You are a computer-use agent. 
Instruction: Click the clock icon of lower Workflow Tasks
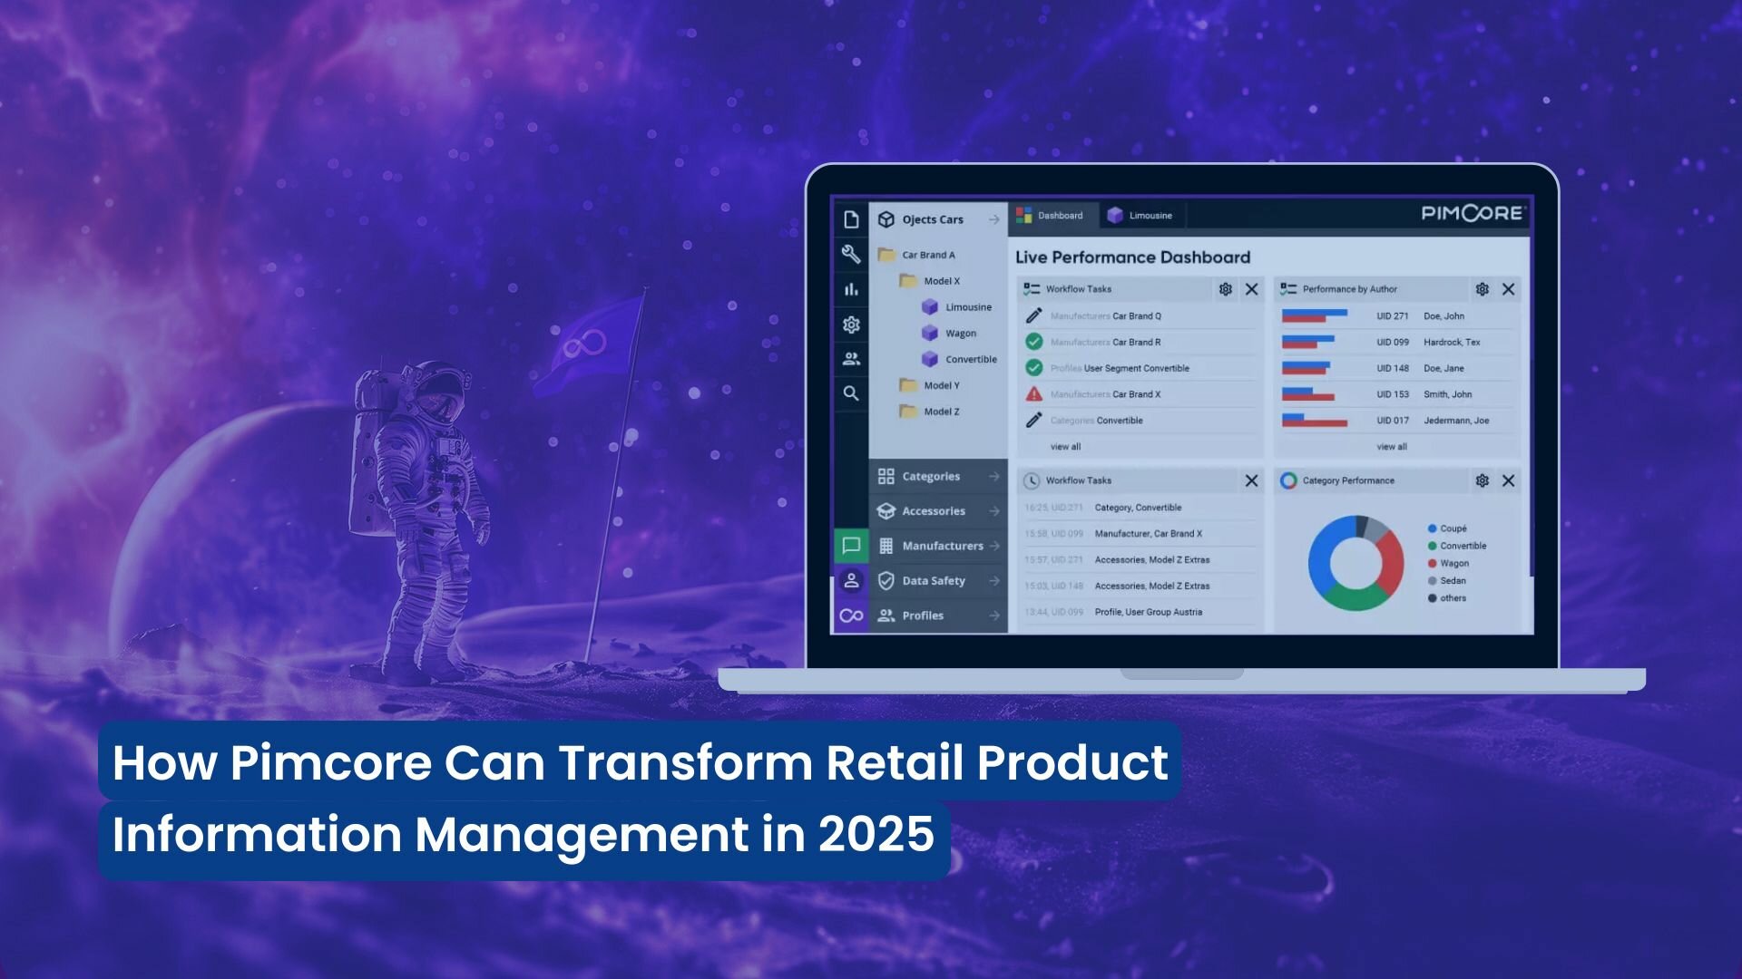tap(1032, 480)
